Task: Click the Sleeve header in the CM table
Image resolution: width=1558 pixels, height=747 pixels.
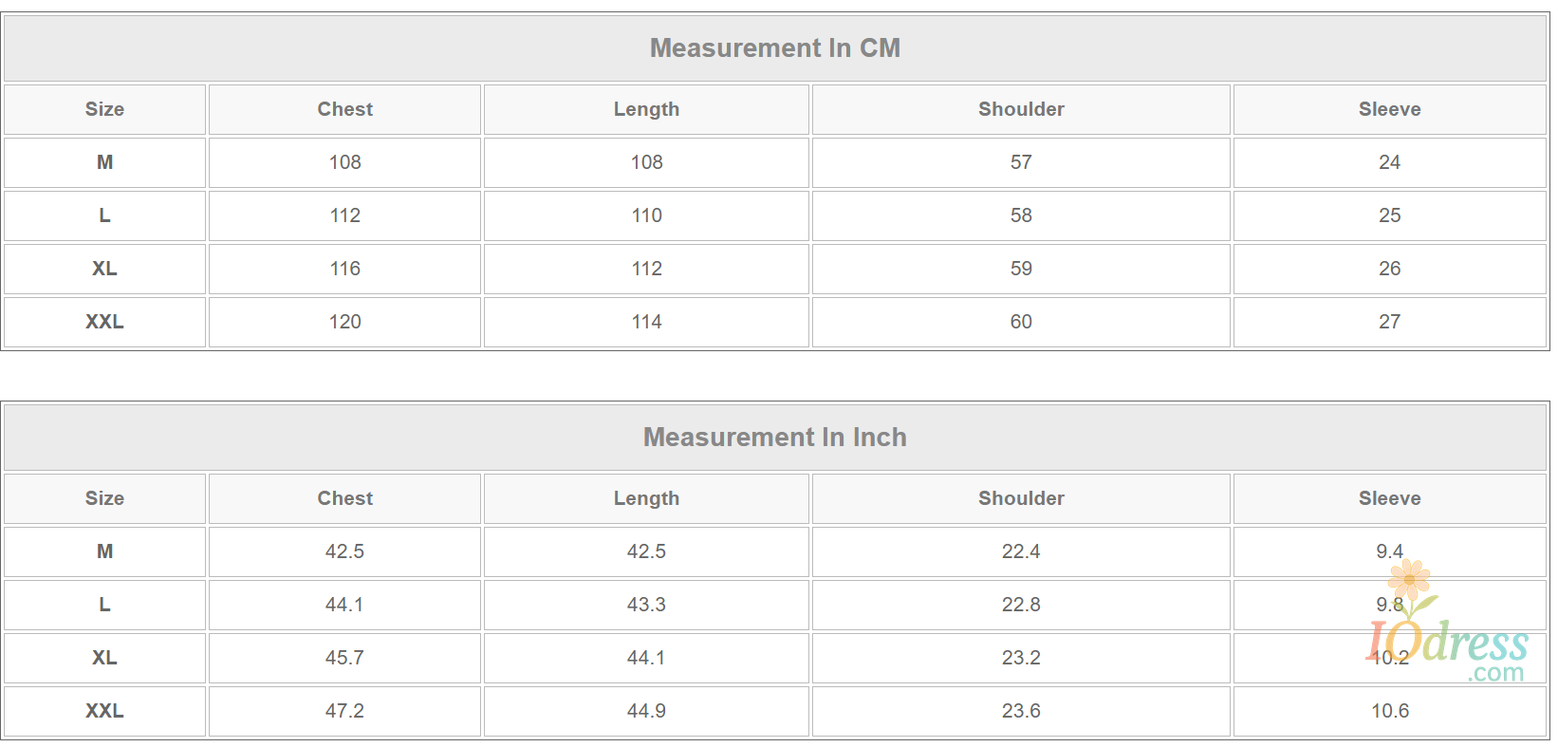Action: pyautogui.click(x=1389, y=109)
